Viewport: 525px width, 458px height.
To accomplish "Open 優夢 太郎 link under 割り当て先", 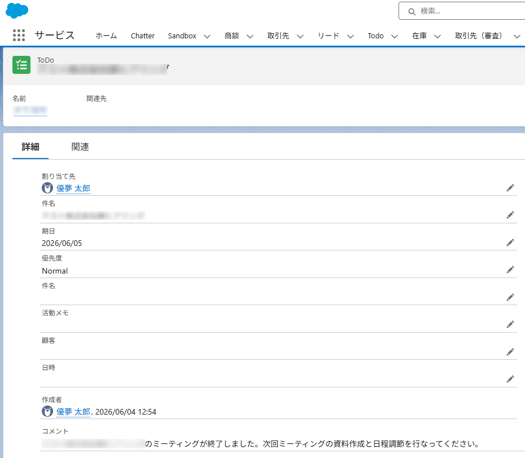I will 73,188.
